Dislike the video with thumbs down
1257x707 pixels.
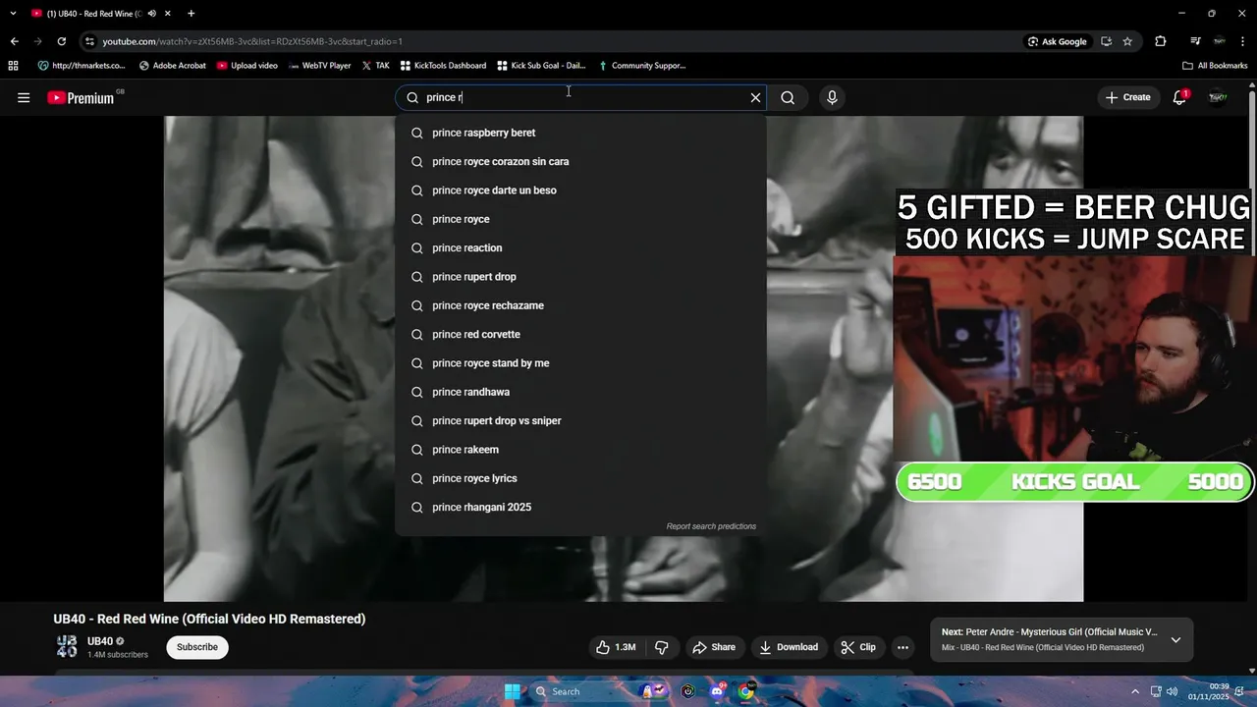662,647
